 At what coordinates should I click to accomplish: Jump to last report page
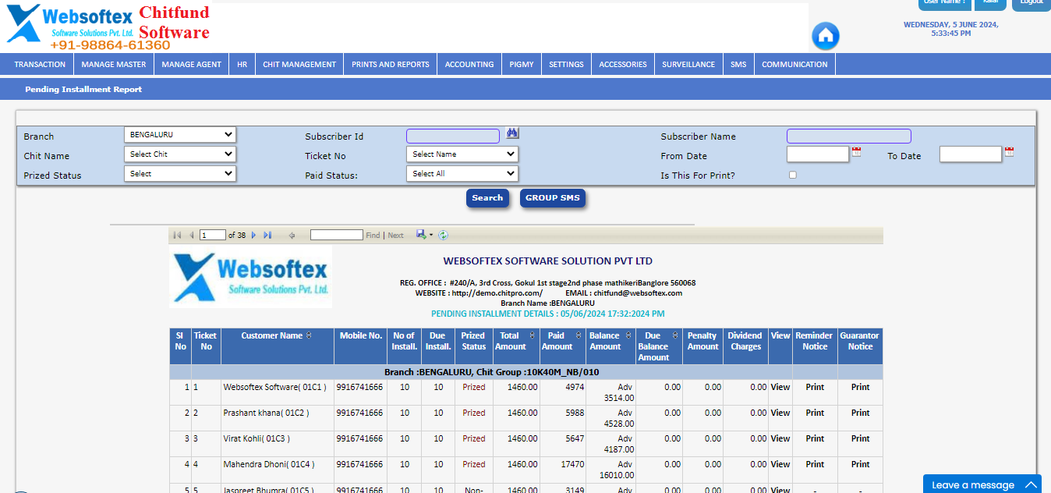pos(267,235)
